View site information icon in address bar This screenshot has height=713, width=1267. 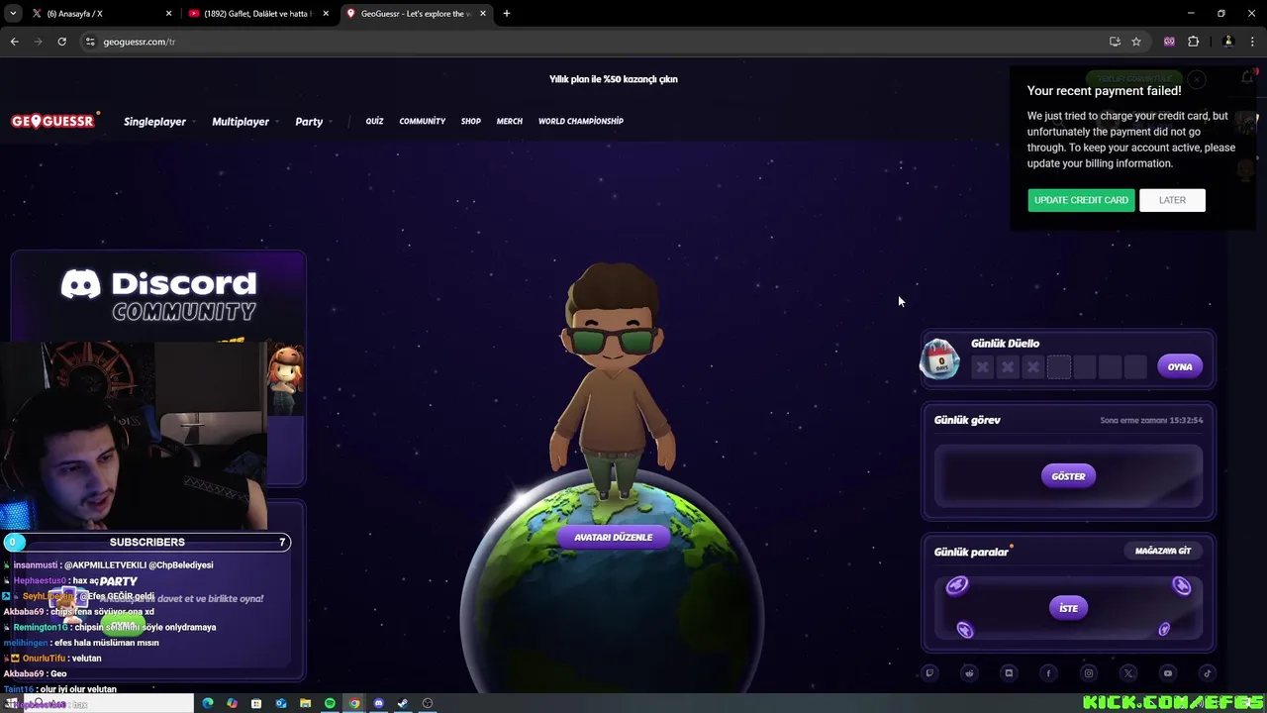pyautogui.click(x=90, y=42)
